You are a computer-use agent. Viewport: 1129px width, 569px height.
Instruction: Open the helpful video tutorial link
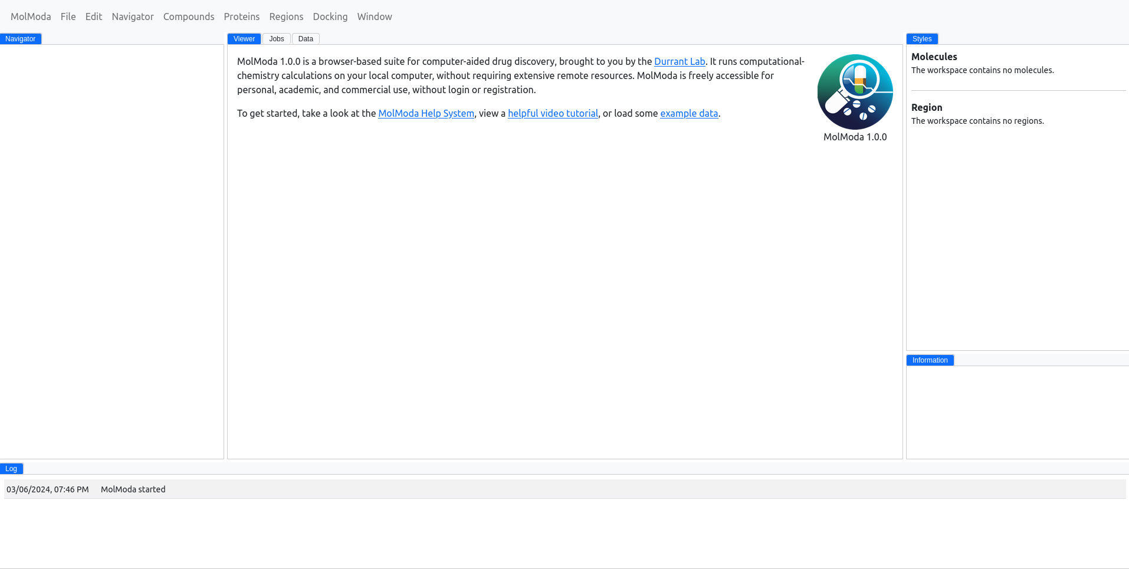[x=553, y=113]
